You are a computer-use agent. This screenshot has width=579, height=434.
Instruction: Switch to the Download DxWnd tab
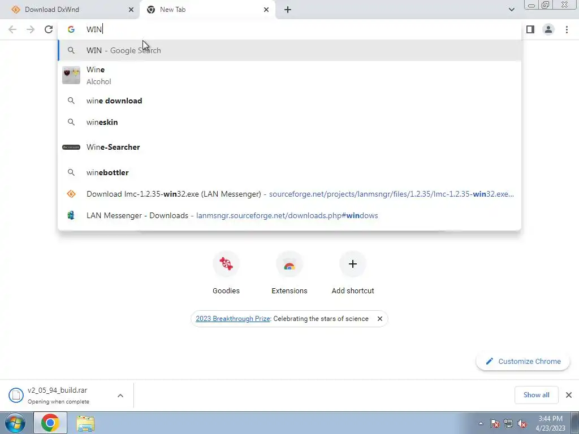point(70,10)
